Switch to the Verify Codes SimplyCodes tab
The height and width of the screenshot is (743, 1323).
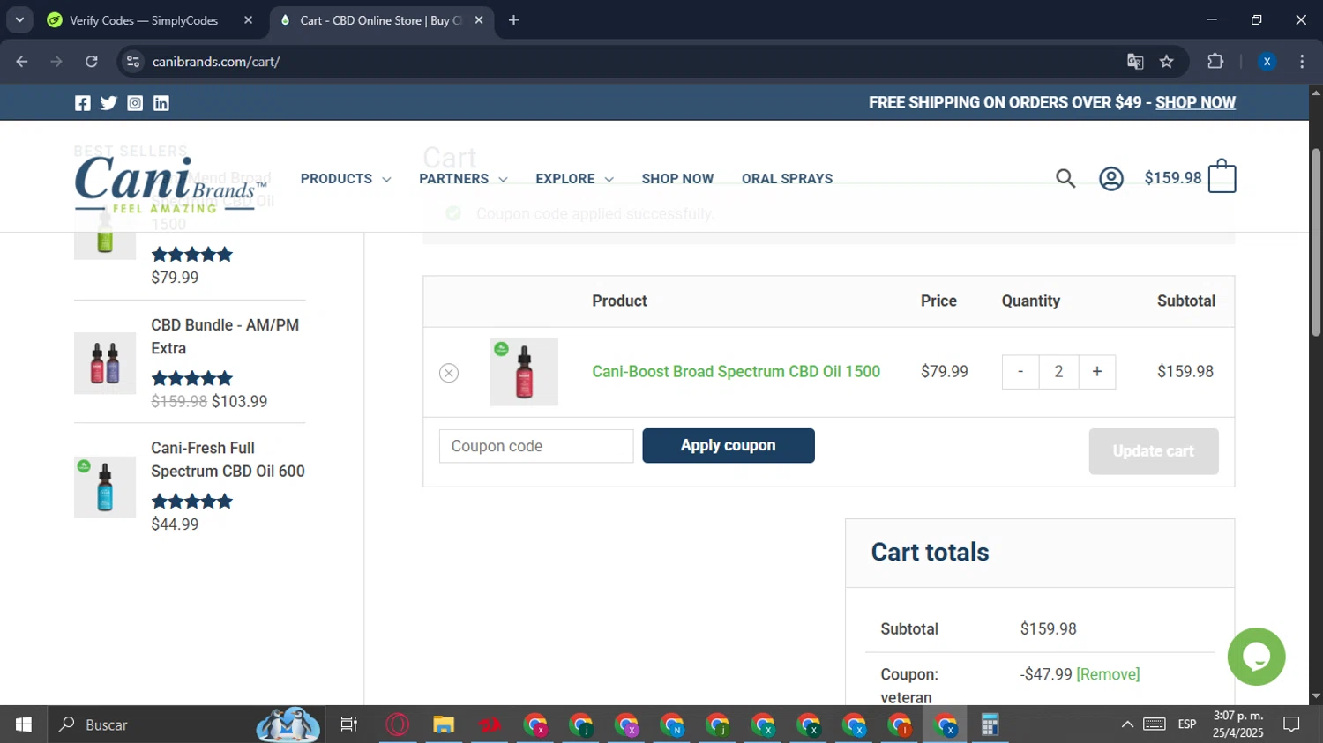click(x=144, y=20)
